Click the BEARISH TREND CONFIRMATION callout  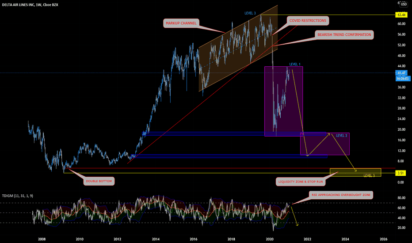pyautogui.click(x=344, y=34)
